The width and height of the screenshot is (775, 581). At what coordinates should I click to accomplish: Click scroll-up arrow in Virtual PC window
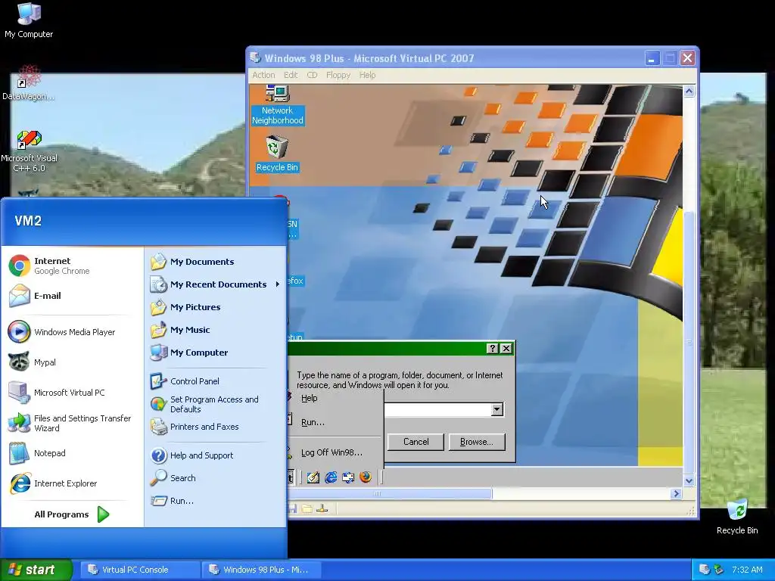point(689,91)
